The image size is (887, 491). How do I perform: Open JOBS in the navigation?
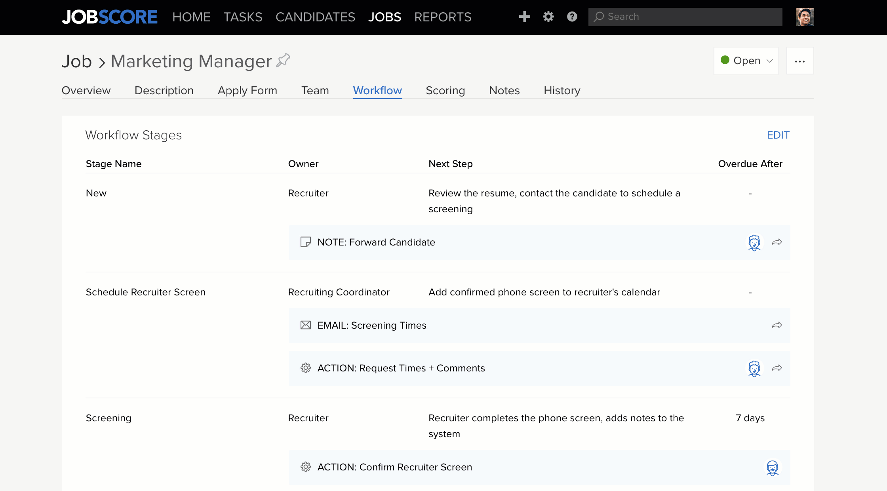tap(384, 17)
